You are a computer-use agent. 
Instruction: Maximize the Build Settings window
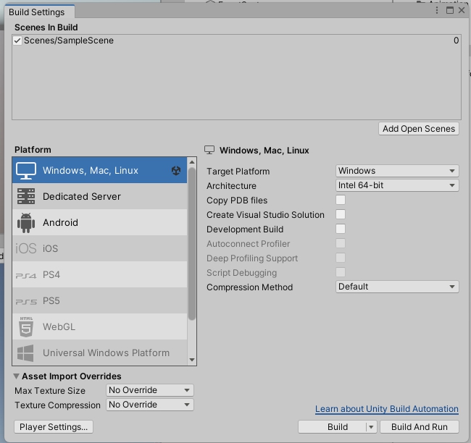450,11
